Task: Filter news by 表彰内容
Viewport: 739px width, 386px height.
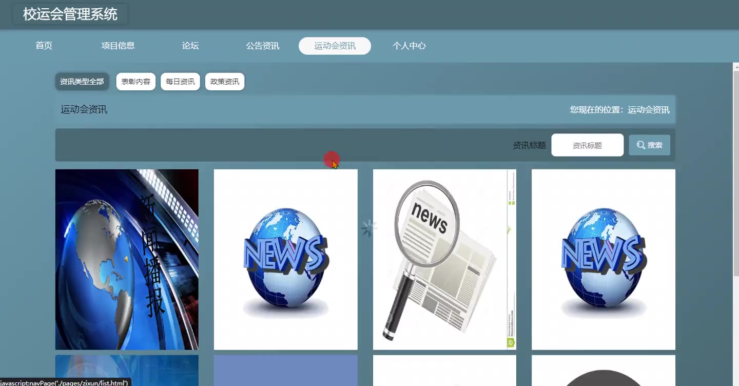Action: coord(136,82)
